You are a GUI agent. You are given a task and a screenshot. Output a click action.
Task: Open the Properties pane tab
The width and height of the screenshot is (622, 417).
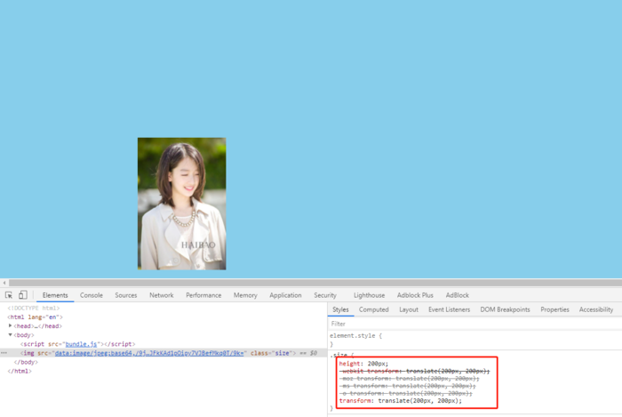(x=554, y=309)
